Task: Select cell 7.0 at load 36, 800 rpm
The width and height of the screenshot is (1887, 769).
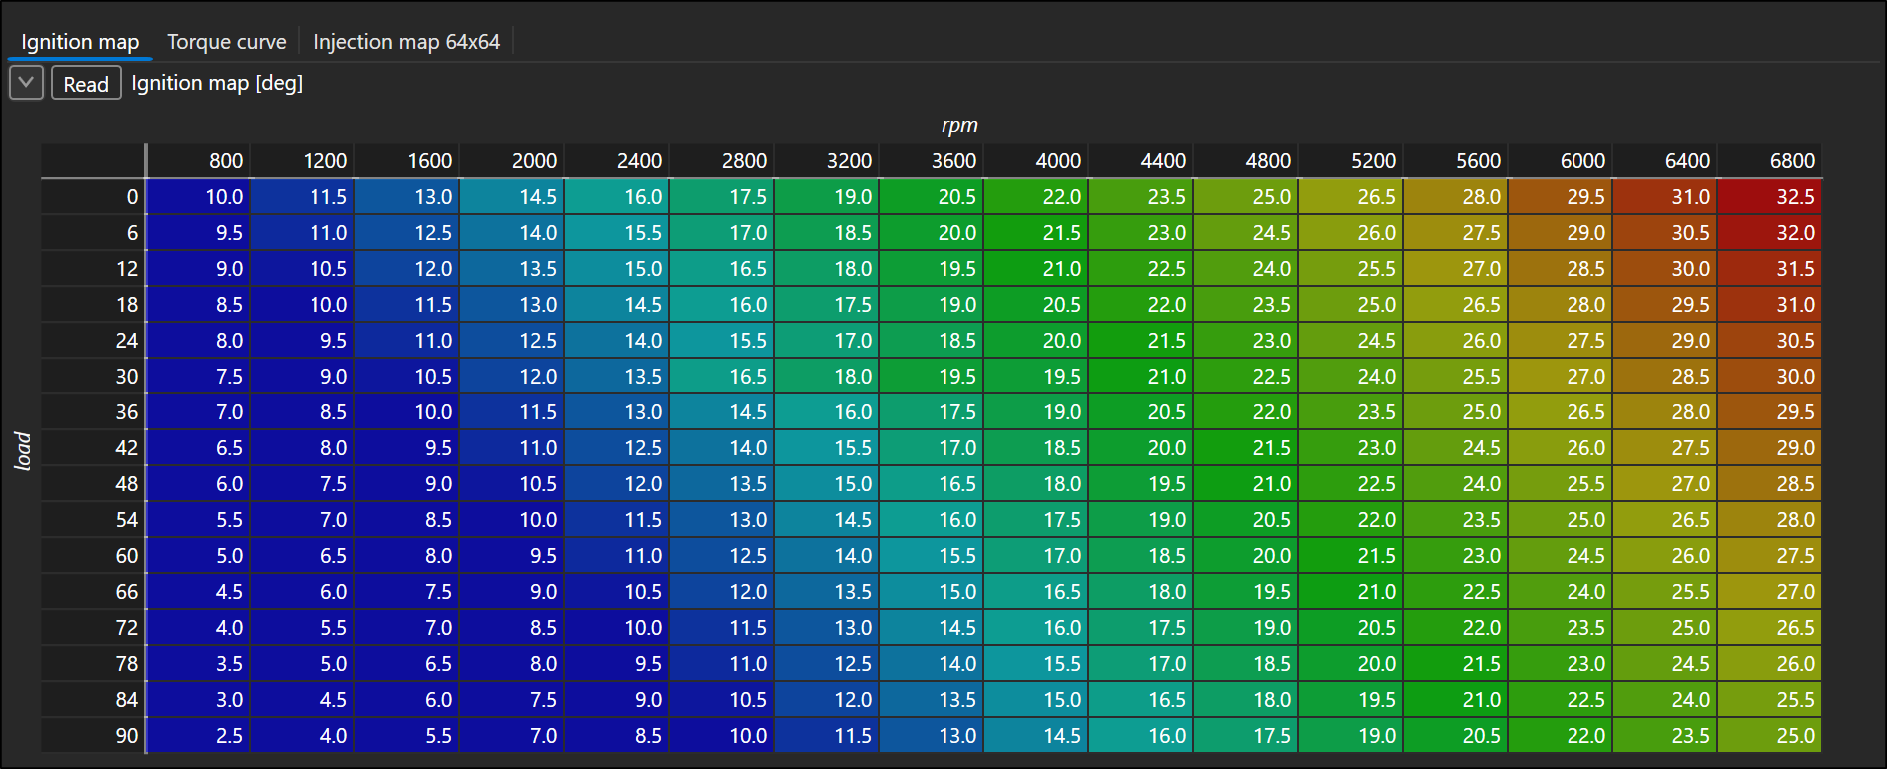Action: (198, 412)
